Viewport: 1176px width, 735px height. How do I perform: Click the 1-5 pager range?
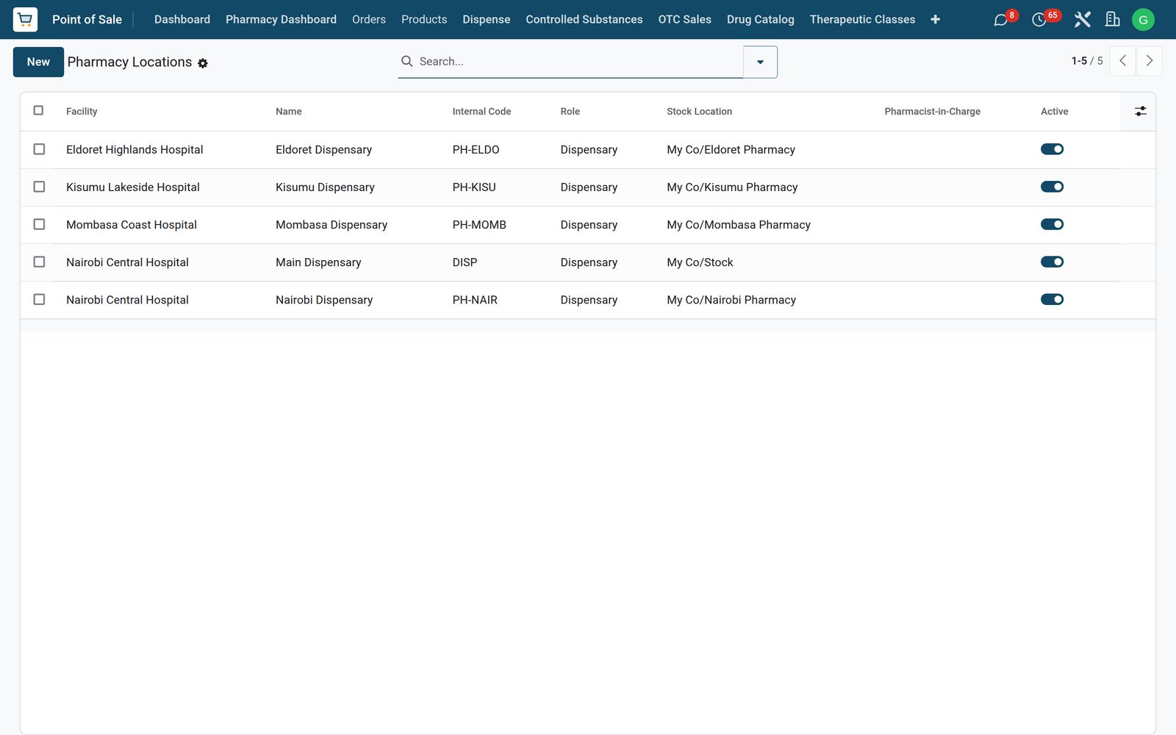click(1079, 61)
